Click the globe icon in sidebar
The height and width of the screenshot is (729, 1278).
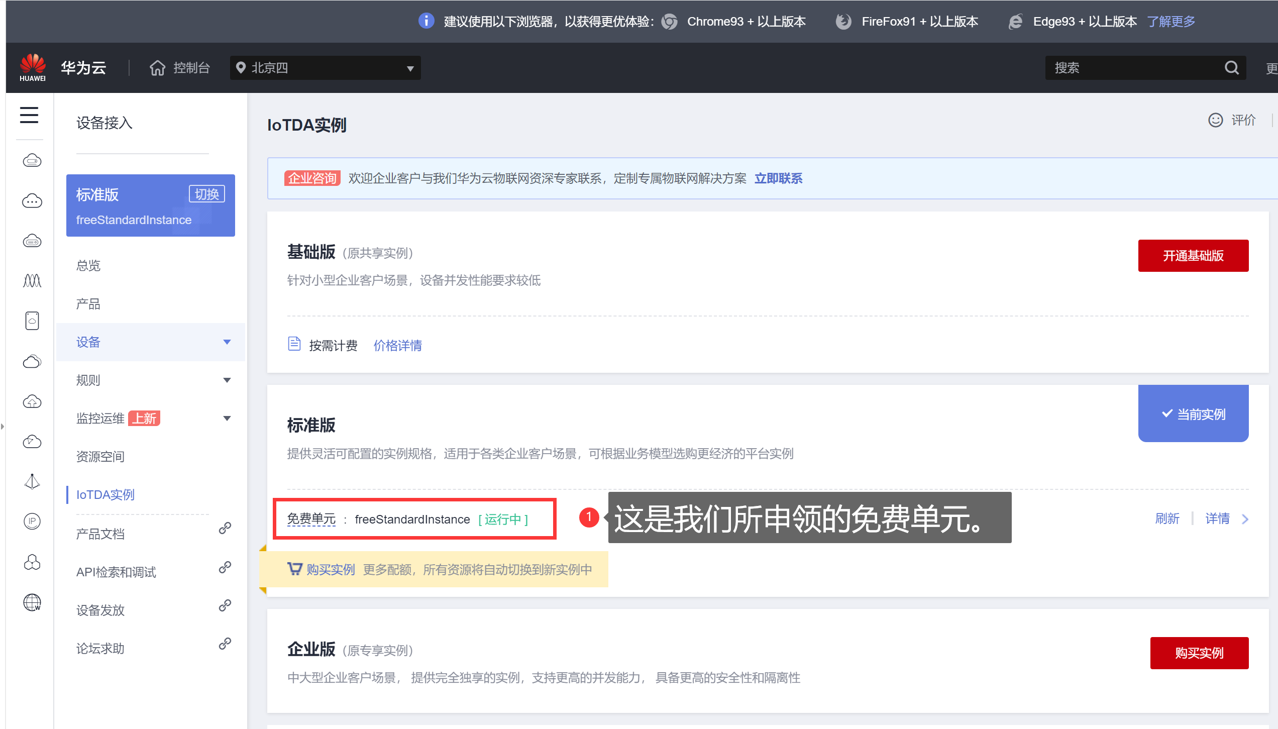pos(32,602)
